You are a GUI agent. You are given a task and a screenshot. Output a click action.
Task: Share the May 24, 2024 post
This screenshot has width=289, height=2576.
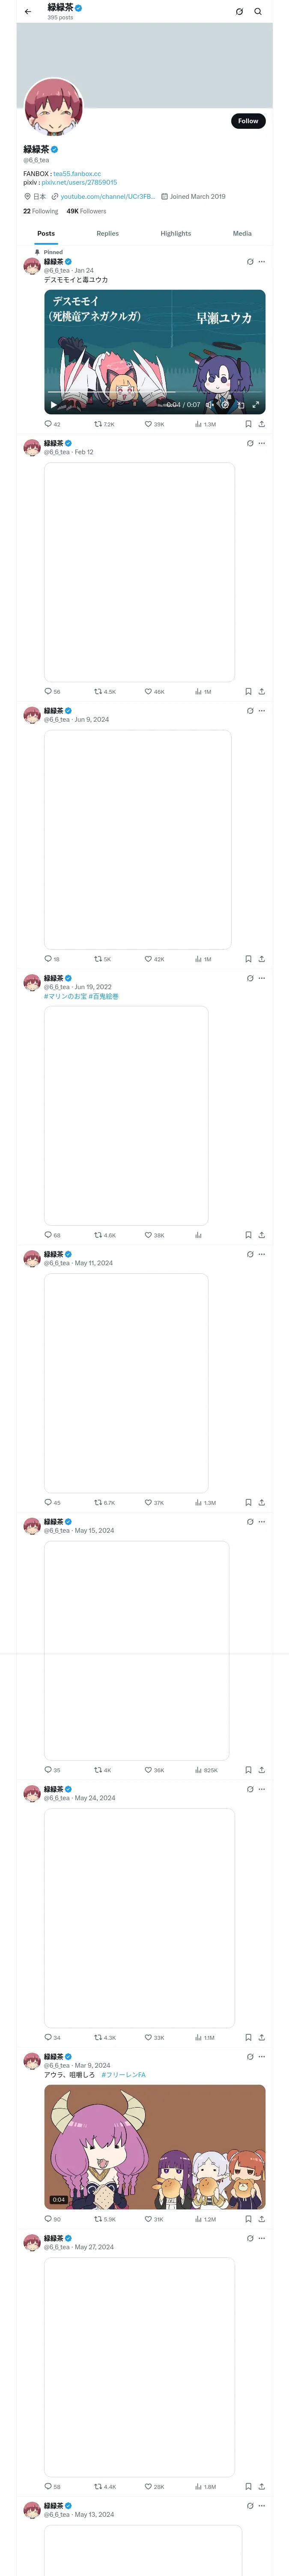coord(262,2037)
